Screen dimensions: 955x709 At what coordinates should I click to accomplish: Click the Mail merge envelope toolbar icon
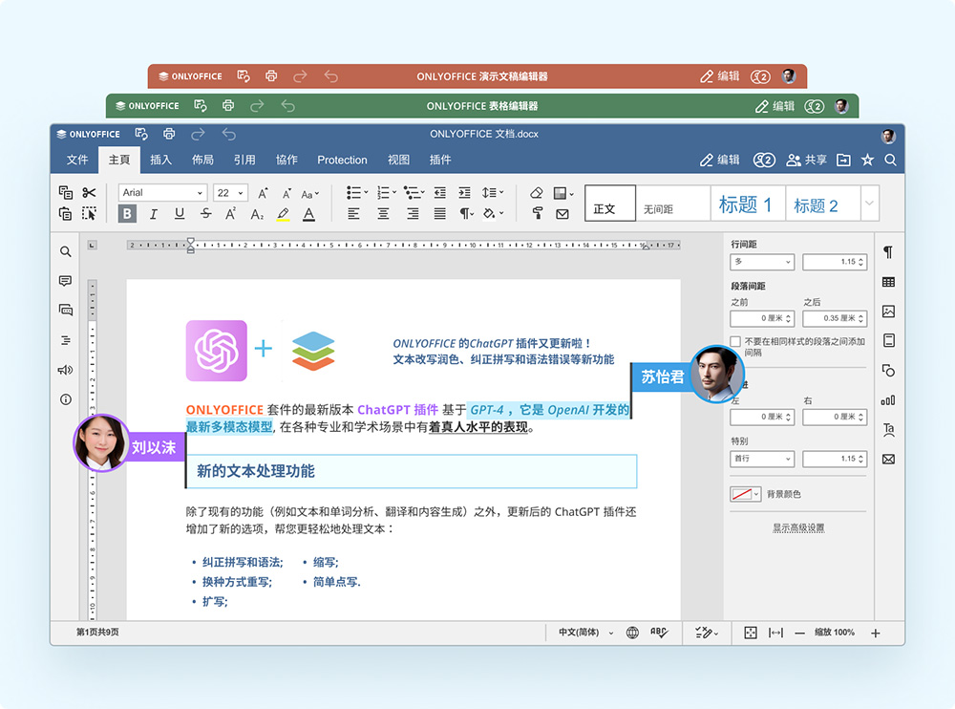point(562,214)
